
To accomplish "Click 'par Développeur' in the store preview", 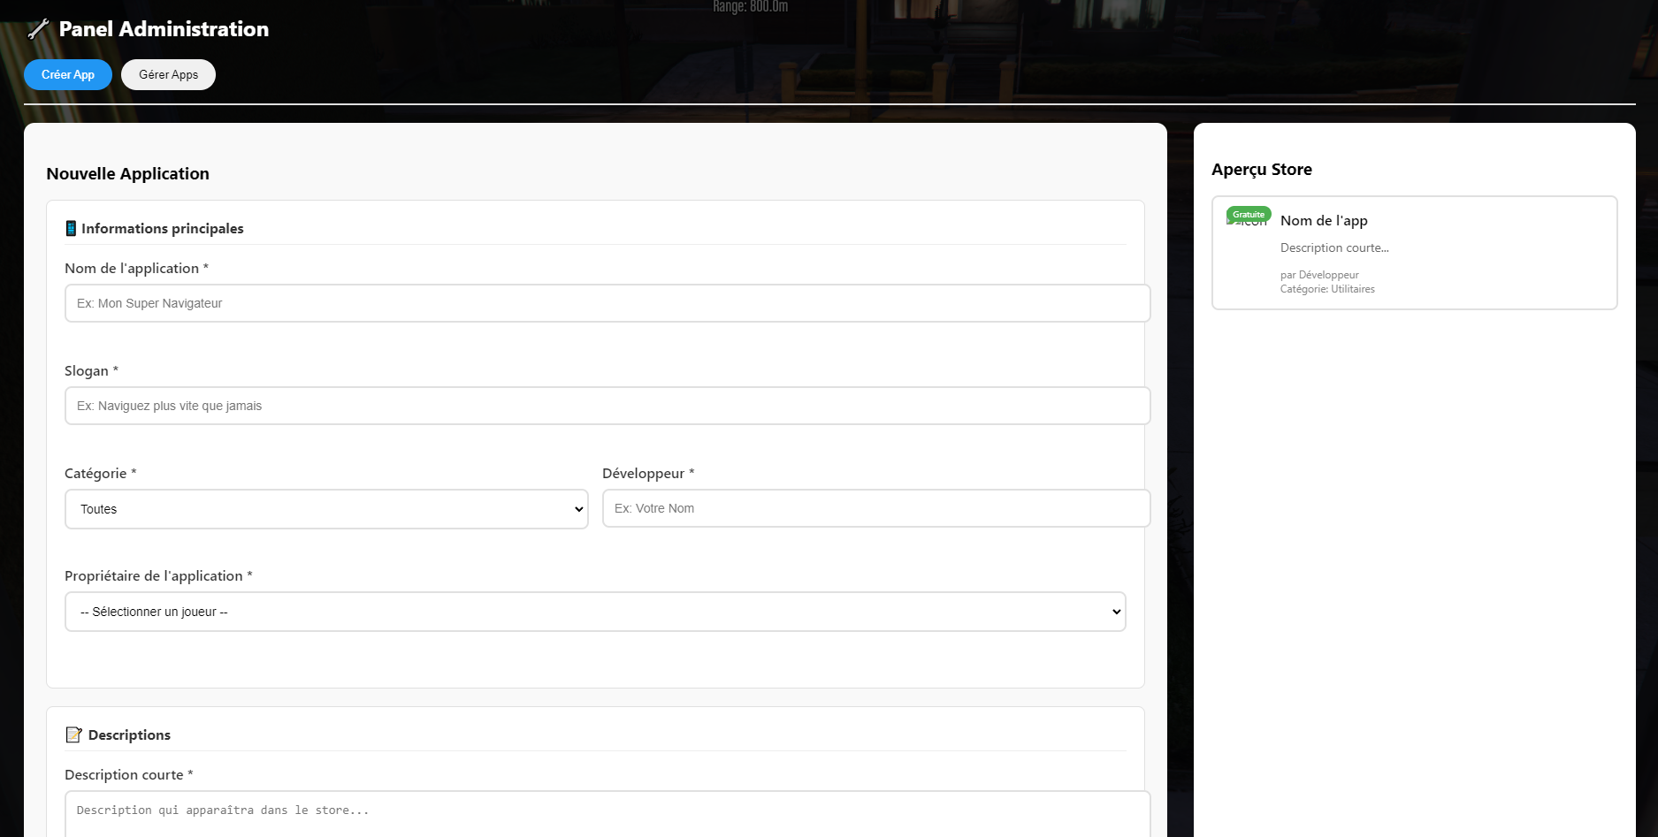I will click(1319, 275).
